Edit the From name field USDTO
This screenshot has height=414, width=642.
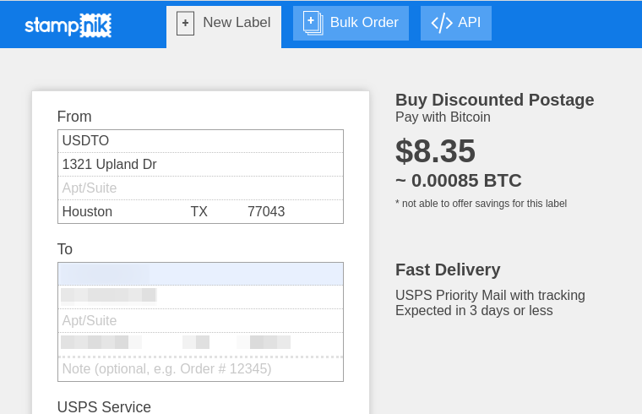tap(201, 141)
